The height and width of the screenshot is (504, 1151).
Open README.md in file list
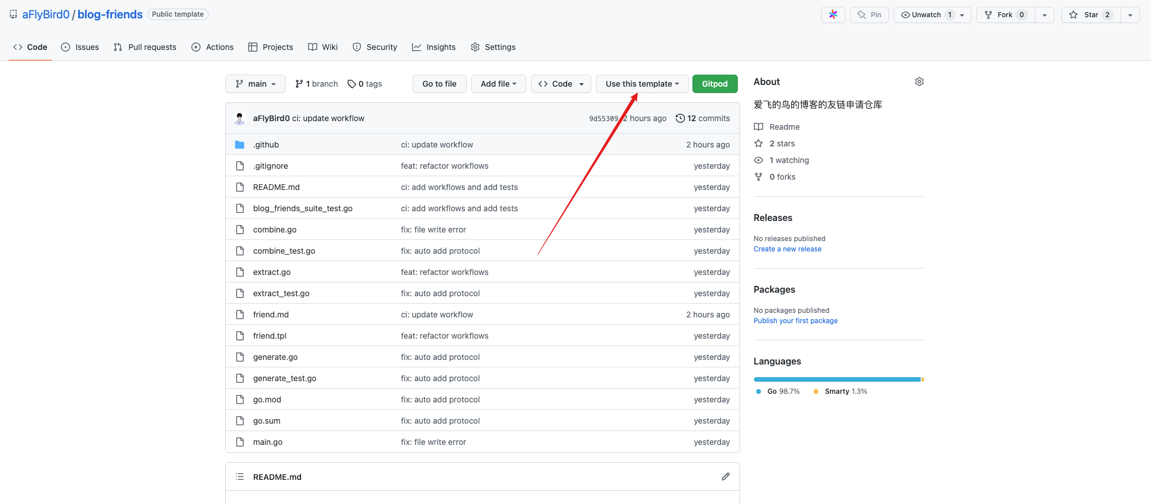tap(276, 187)
